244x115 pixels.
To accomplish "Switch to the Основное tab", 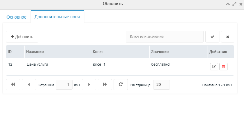I will pyautogui.click(x=16, y=17).
